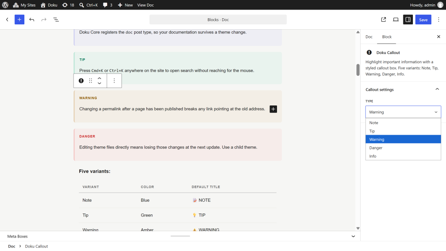This screenshot has height=251, width=446.
Task: Open the device preview options
Action: pyautogui.click(x=395, y=20)
